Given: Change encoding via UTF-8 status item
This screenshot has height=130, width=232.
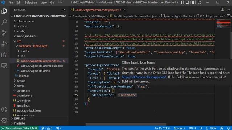Looking at the screenshot, I should coord(192,128).
